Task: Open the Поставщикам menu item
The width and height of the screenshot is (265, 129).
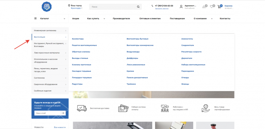Action: click(177, 19)
